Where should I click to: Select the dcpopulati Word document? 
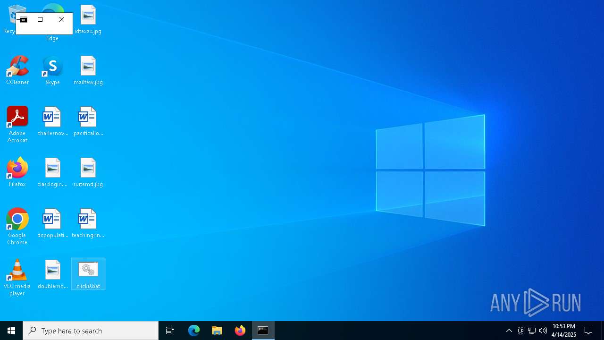click(52, 224)
